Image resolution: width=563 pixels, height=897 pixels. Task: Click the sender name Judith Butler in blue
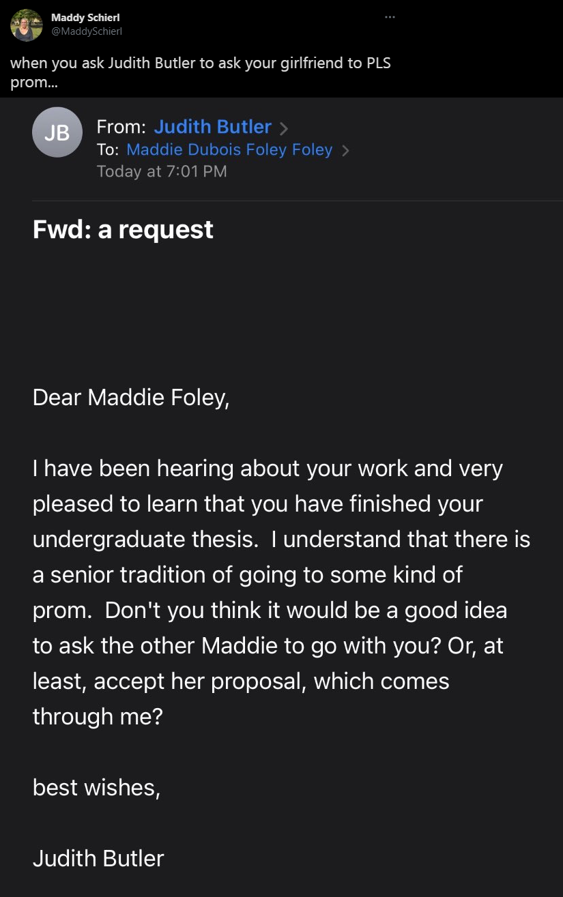click(212, 127)
